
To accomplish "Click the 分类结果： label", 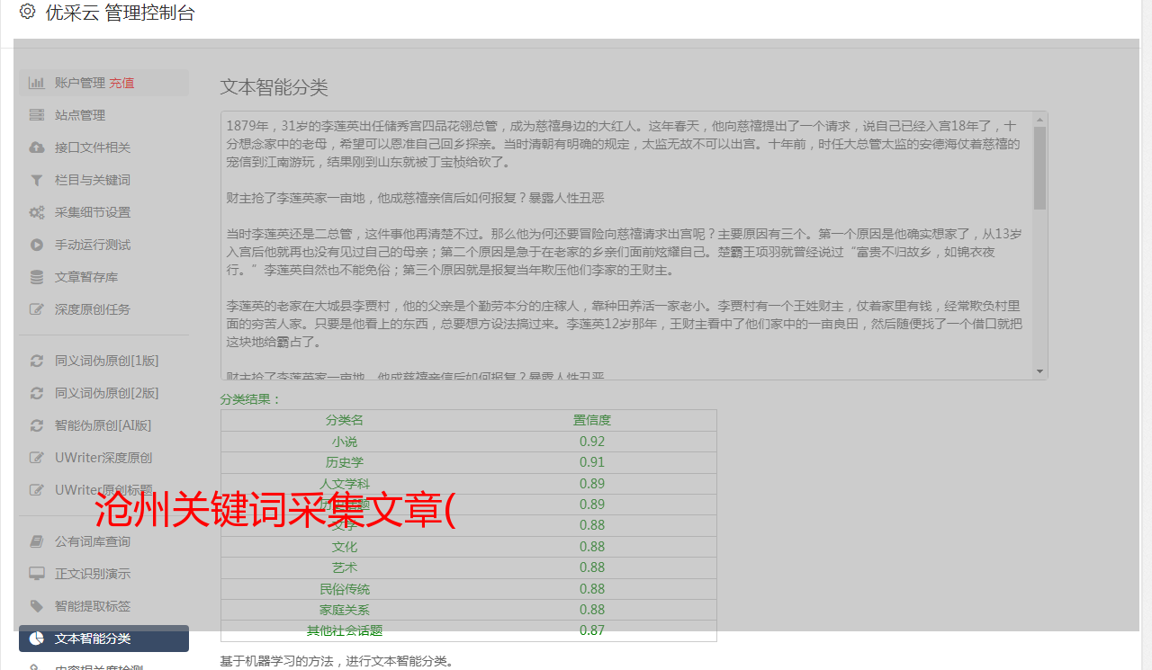I will coord(251,399).
